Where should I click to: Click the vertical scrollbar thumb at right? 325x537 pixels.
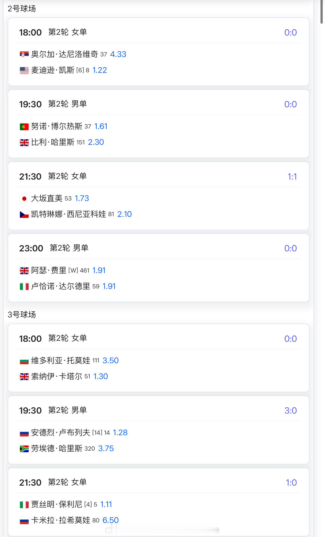tap(322, 12)
